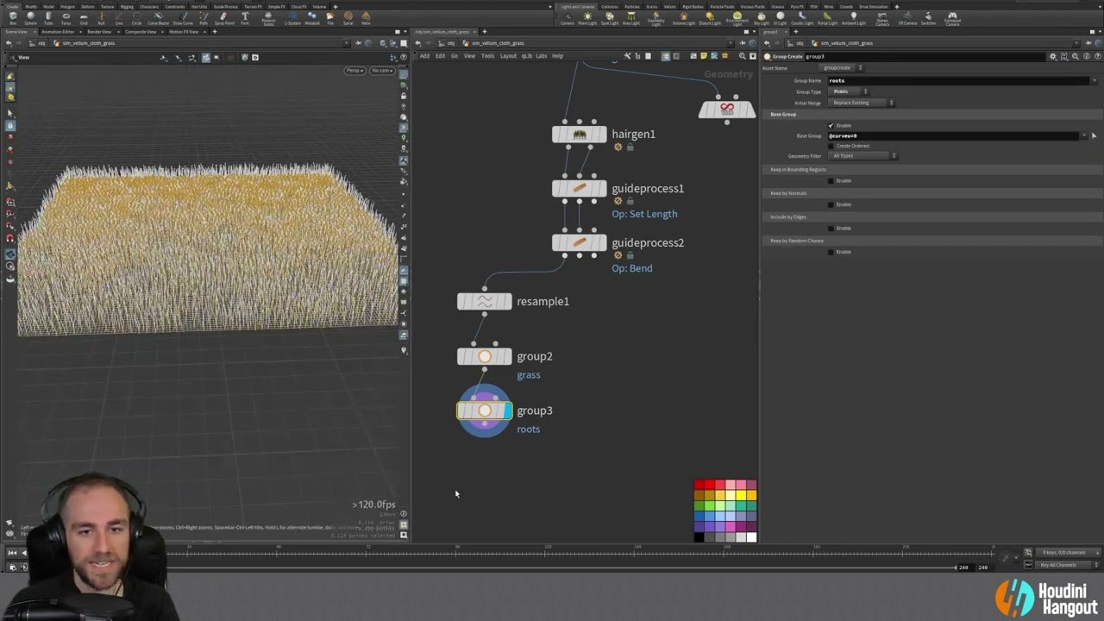Jump to first frame on playbar
1104x621 pixels.
coord(12,553)
